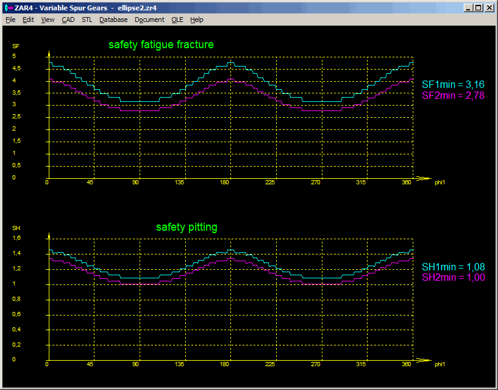The width and height of the screenshot is (498, 390).
Task: Click the SH1min = 1,08 legend label
Action: point(454,267)
